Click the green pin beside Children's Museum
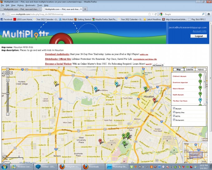The height and width of the screenshot is (170, 212). point(200,76)
